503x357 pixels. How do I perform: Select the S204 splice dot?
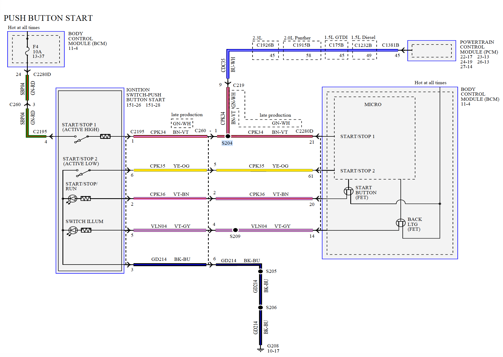(x=228, y=136)
